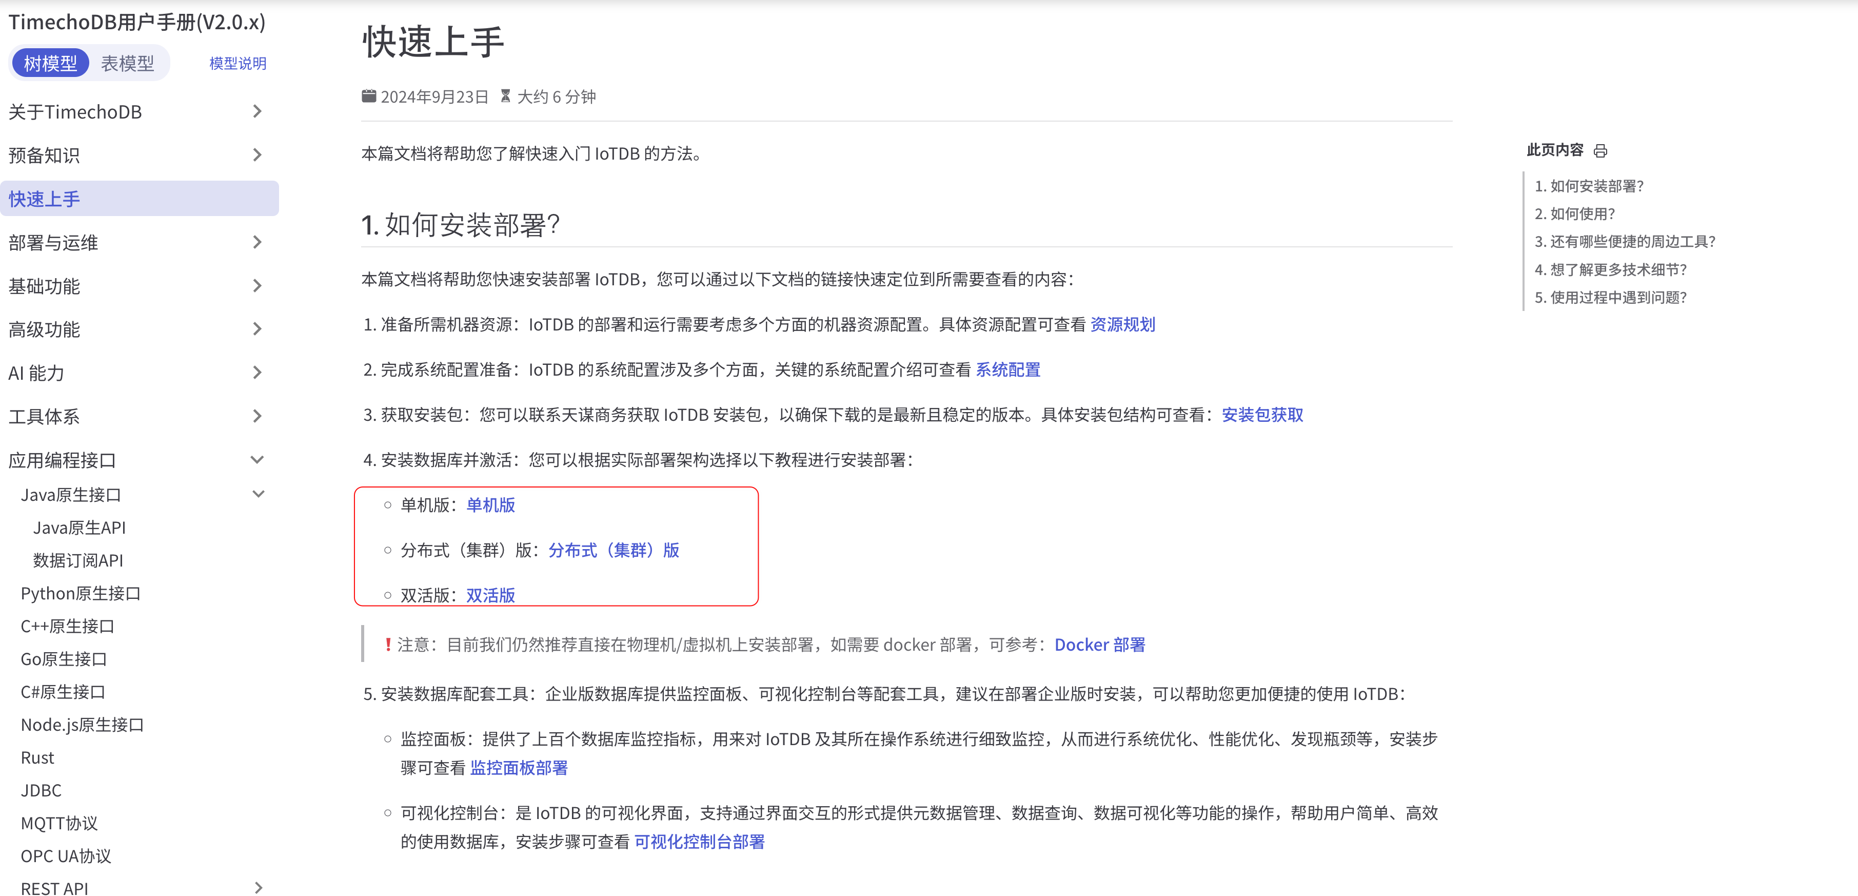Image resolution: width=1858 pixels, height=896 pixels.
Task: Open 关于TimechoDB sidebar section
Action: 75,112
